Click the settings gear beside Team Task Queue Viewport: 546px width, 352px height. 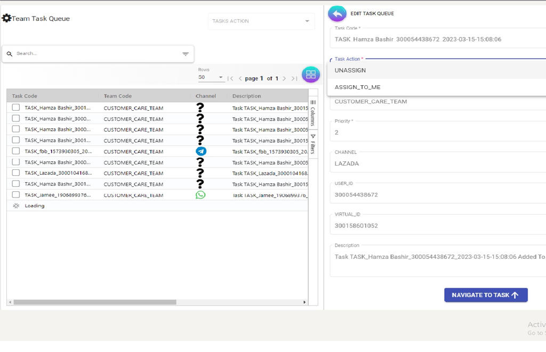(6, 19)
